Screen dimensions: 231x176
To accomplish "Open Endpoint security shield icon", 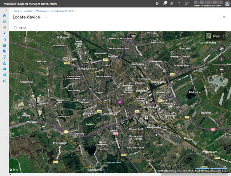I will coord(4,51).
